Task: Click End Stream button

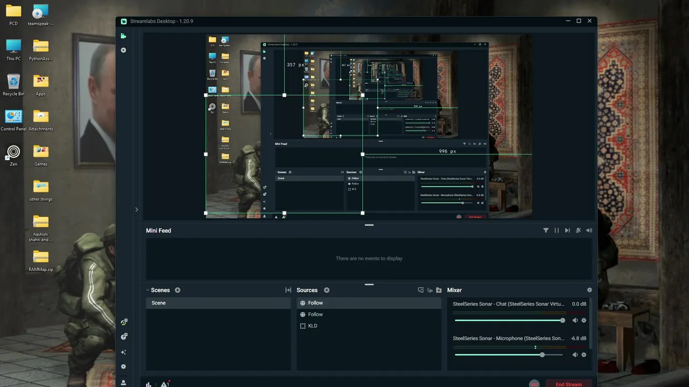Action: tap(568, 384)
